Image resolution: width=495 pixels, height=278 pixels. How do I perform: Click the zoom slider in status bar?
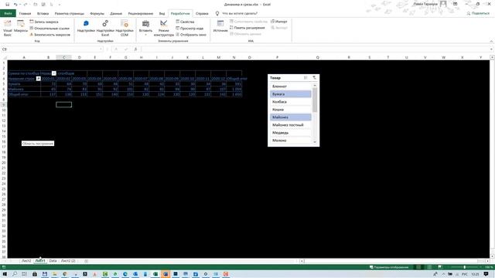[464, 267]
